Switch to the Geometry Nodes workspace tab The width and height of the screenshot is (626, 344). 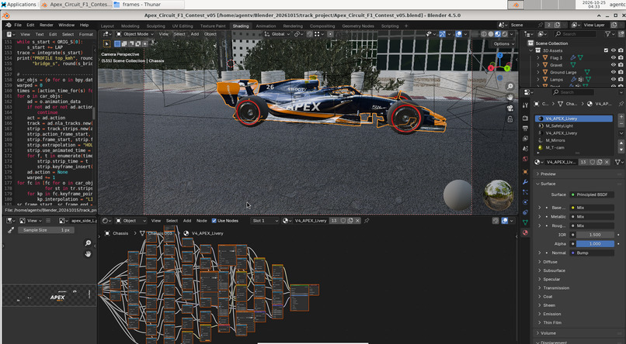pos(358,26)
